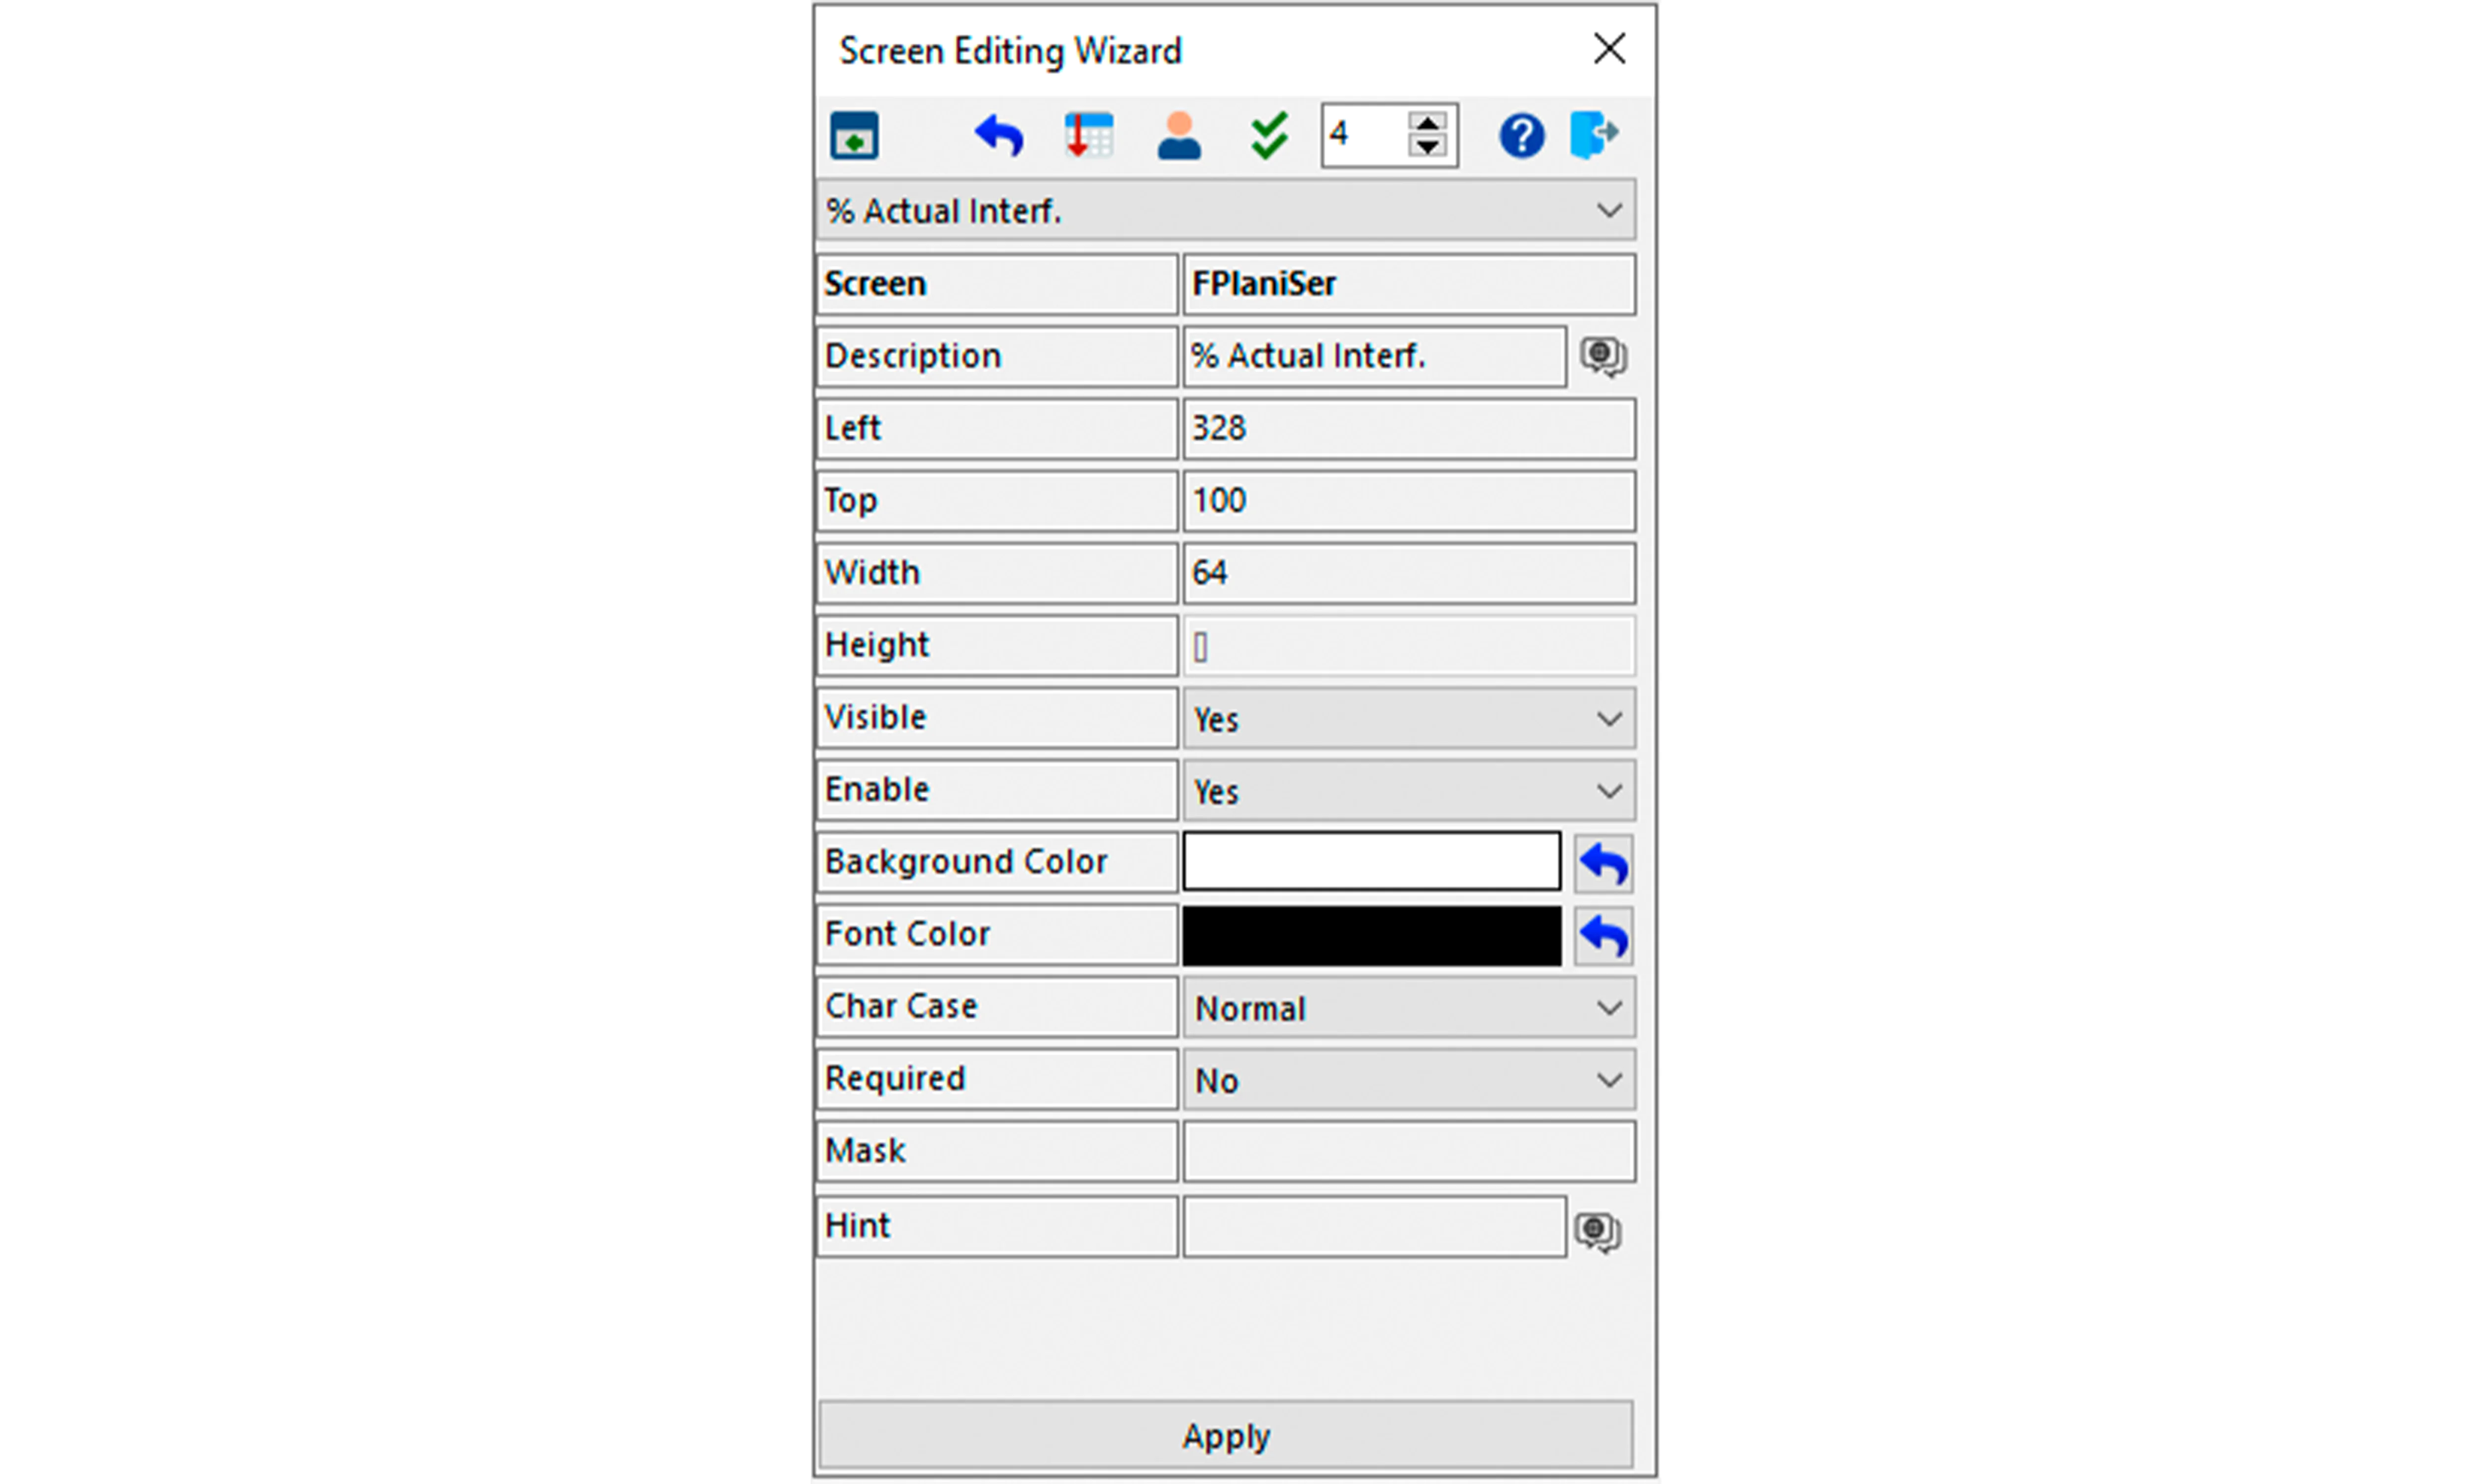Reset Background Color with blue arrow
The image size is (2473, 1484).
coord(1603,864)
